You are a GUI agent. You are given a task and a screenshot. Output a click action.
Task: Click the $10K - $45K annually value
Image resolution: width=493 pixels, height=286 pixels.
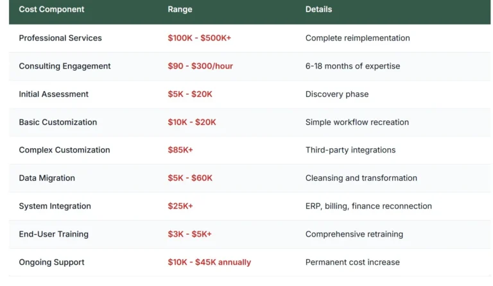pyautogui.click(x=209, y=262)
